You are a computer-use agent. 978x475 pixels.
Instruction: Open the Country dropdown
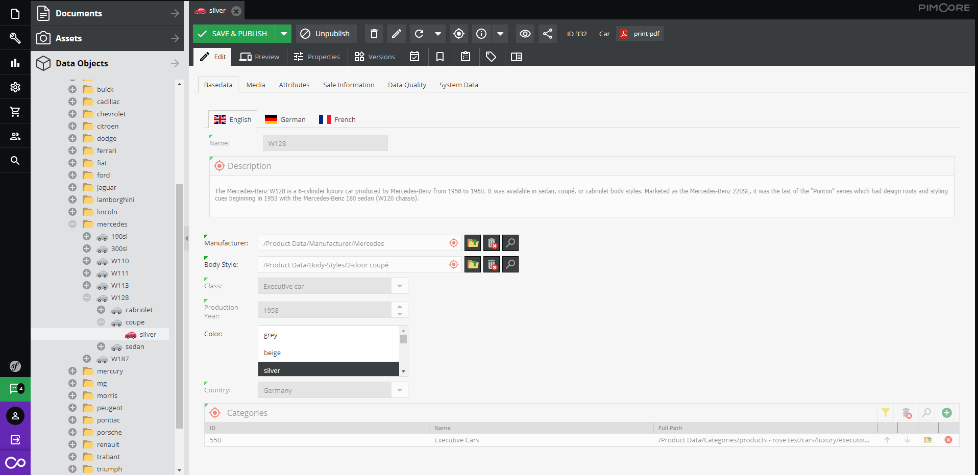(400, 390)
